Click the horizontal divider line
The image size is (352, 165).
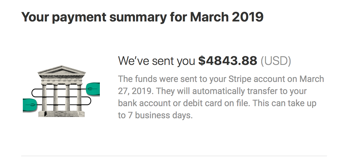[x=174, y=156]
